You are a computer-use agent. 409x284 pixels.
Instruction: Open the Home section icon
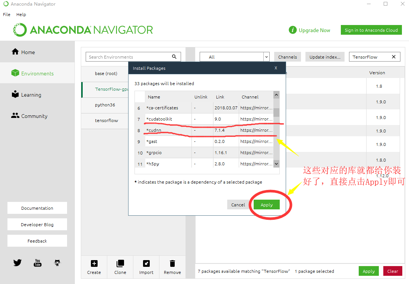pyautogui.click(x=15, y=52)
